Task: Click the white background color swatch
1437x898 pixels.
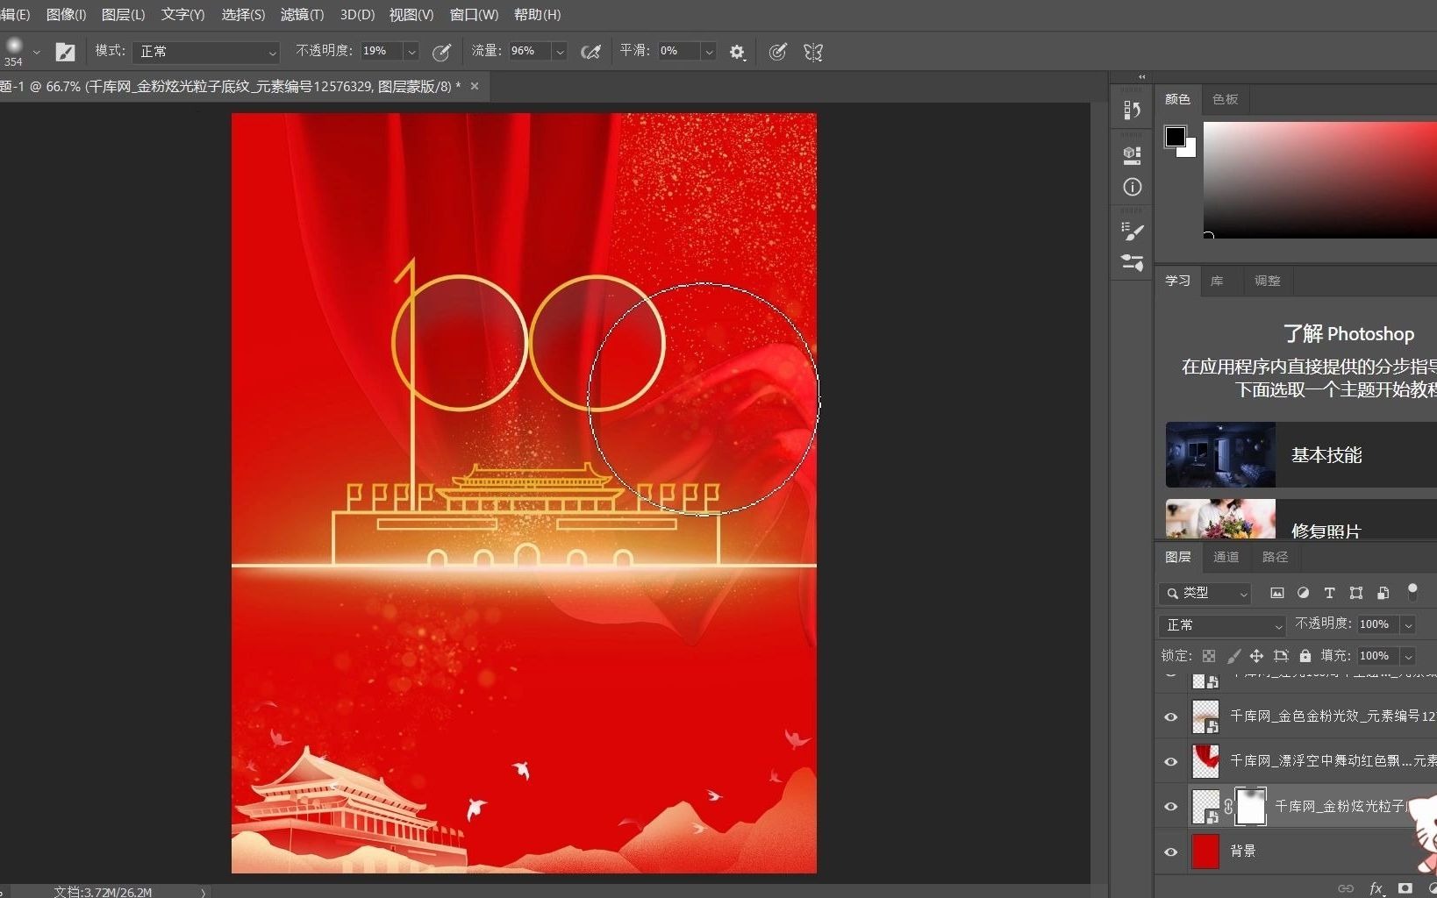Action: 1190,151
